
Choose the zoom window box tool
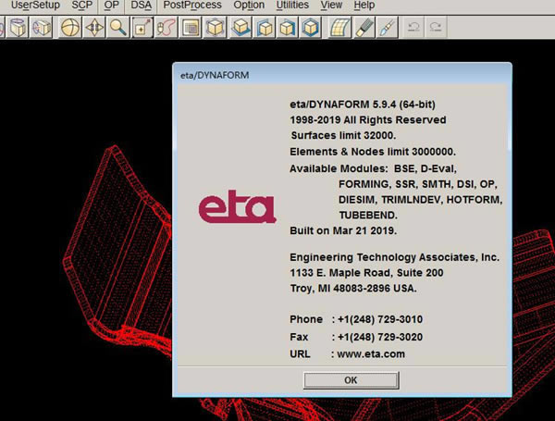142,27
